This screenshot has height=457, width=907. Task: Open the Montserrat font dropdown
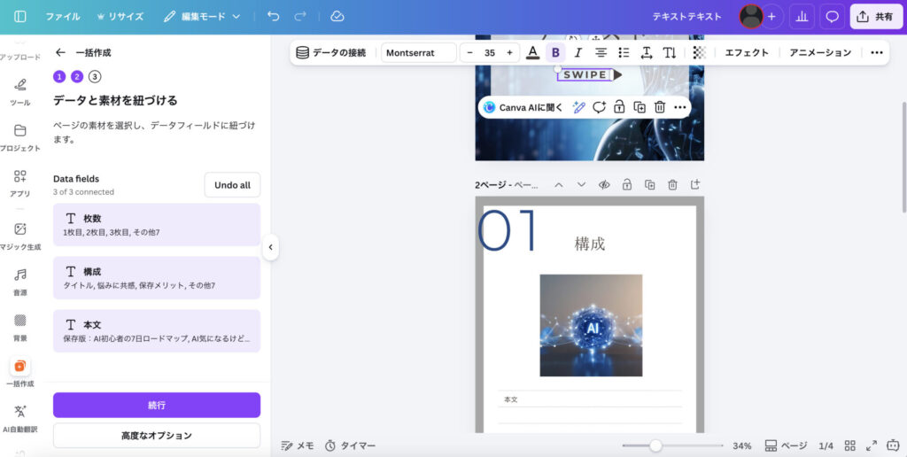(418, 52)
